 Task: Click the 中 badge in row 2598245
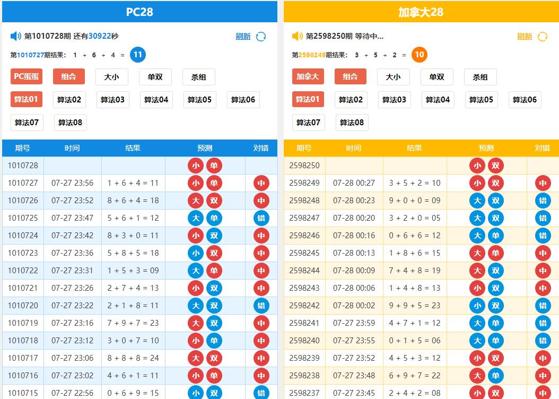click(x=543, y=253)
